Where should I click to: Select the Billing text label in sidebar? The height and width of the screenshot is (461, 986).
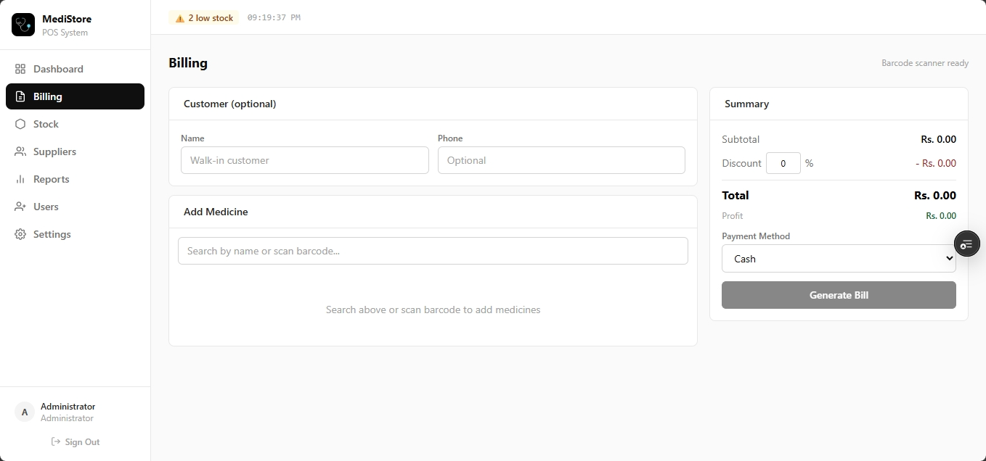[x=48, y=96]
